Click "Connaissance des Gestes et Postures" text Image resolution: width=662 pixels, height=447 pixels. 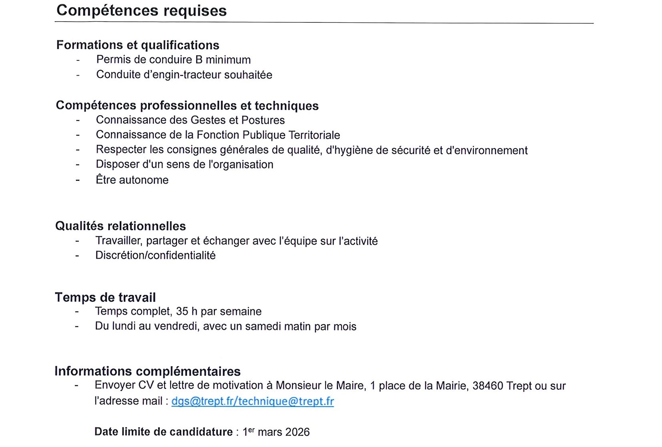[190, 120]
